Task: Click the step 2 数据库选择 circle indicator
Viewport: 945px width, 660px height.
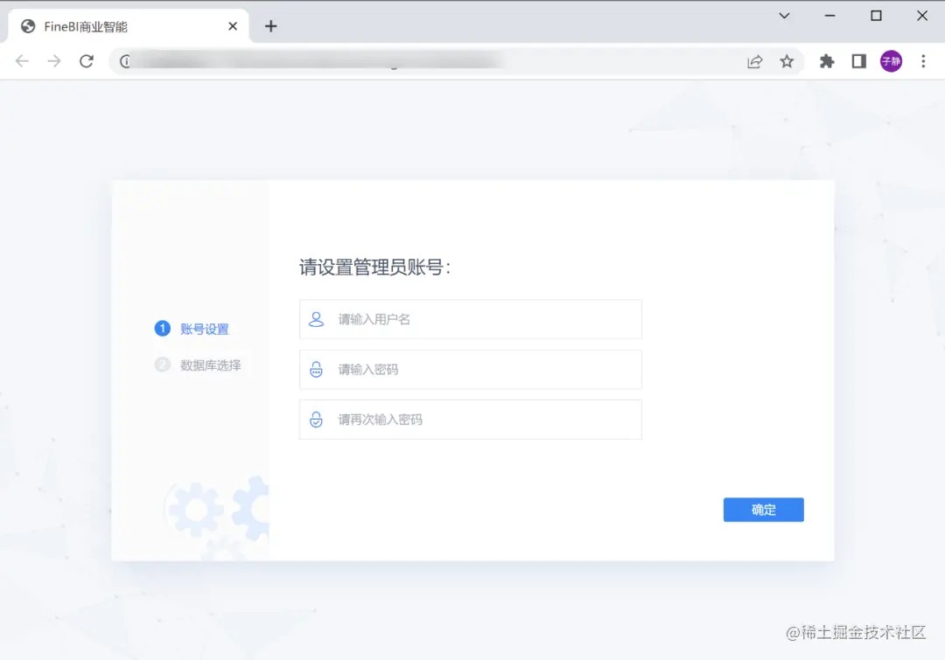Action: pyautogui.click(x=162, y=365)
